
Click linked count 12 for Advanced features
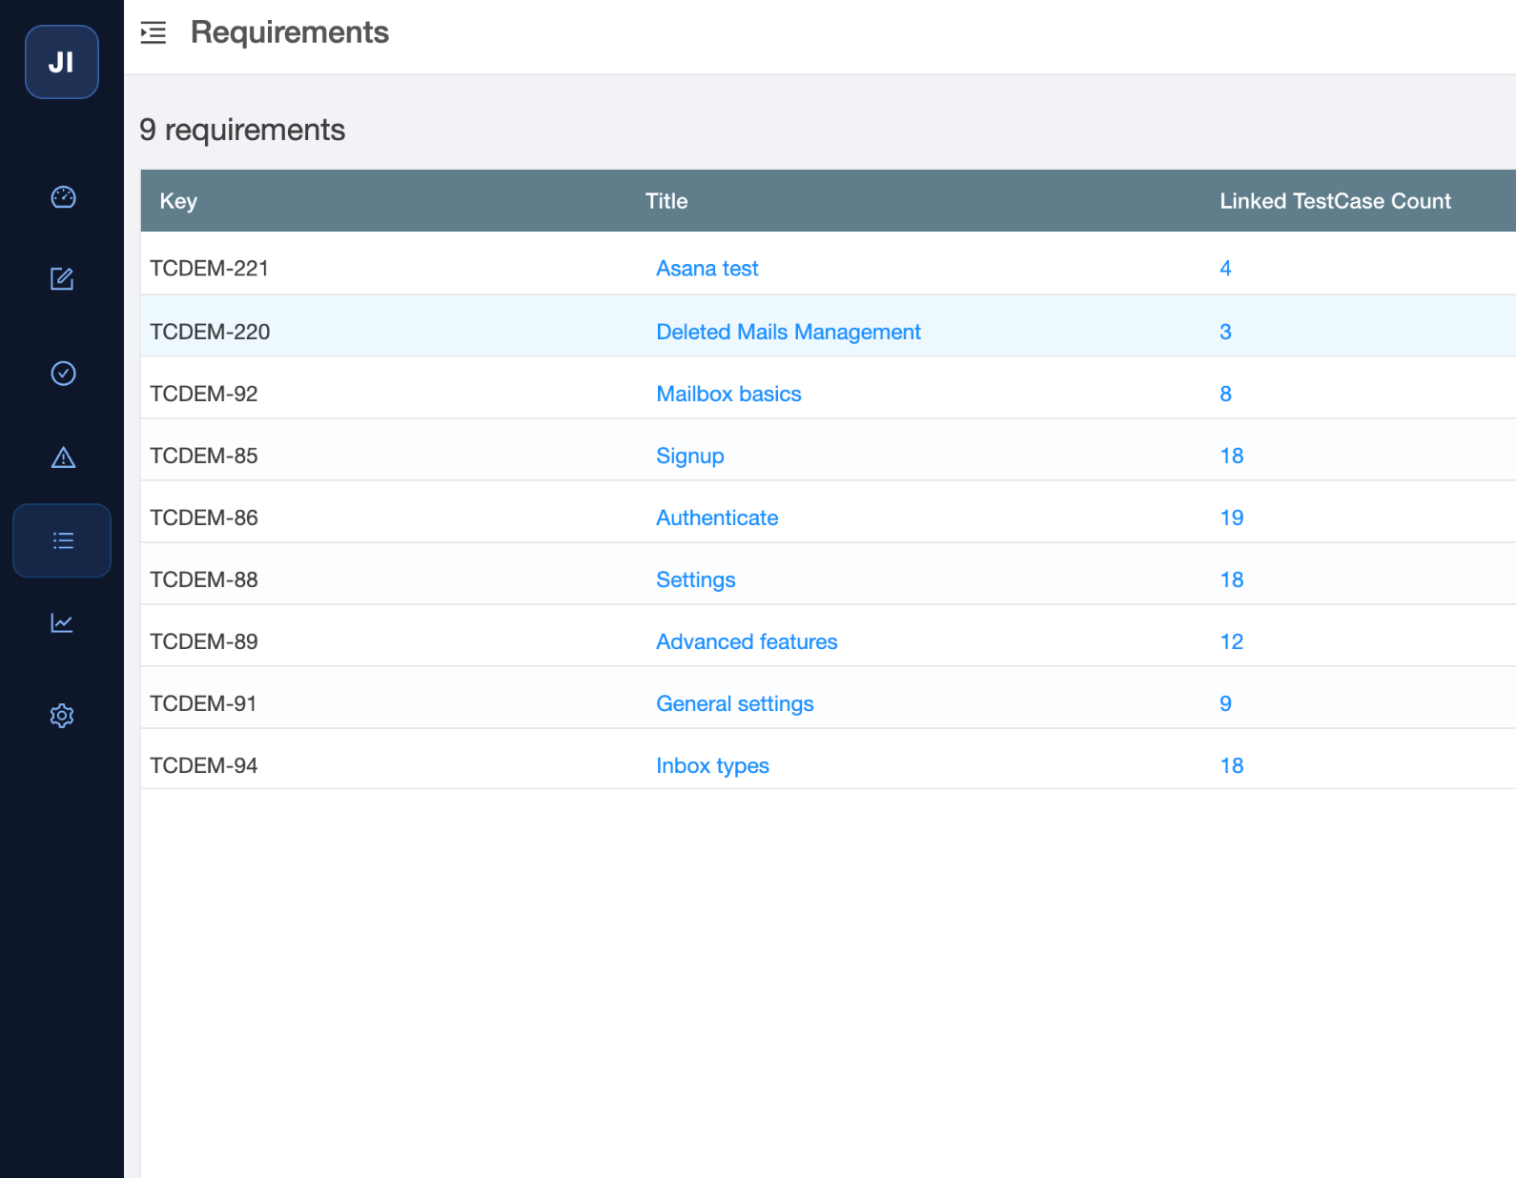[x=1231, y=641]
